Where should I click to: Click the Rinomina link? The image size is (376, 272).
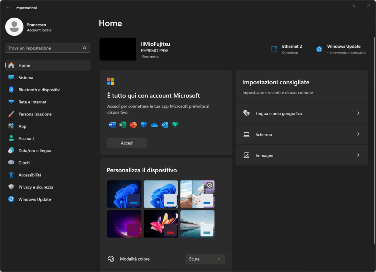150,57
